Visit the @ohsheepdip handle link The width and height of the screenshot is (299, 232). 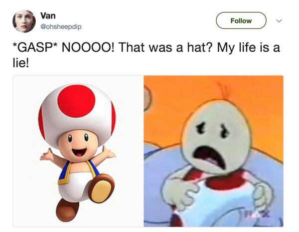click(x=61, y=26)
